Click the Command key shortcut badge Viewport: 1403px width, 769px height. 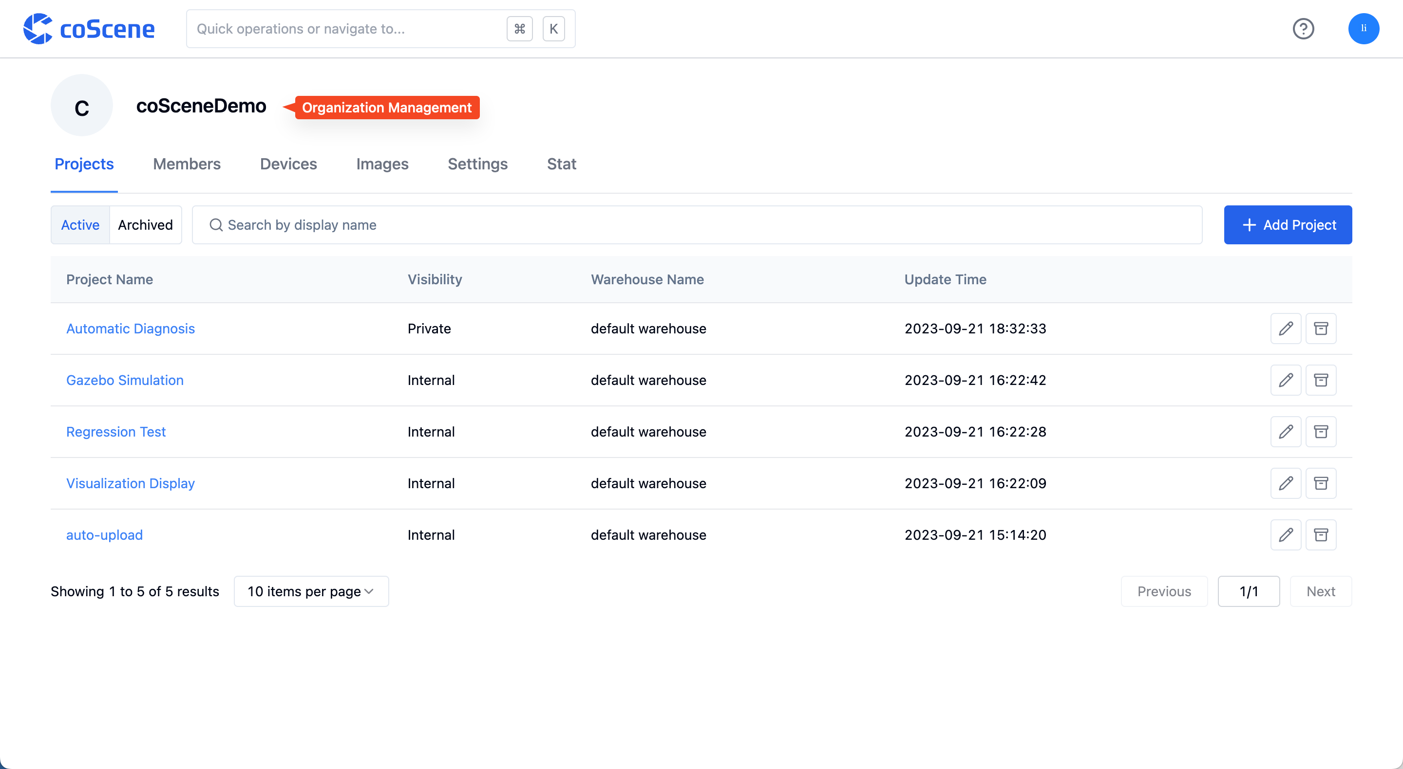pyautogui.click(x=520, y=29)
